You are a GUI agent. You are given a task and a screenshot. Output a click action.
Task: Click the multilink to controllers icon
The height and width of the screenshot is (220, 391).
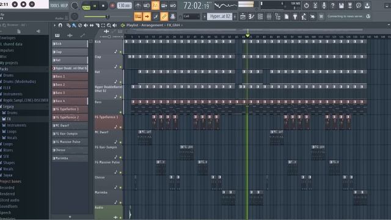172,16
